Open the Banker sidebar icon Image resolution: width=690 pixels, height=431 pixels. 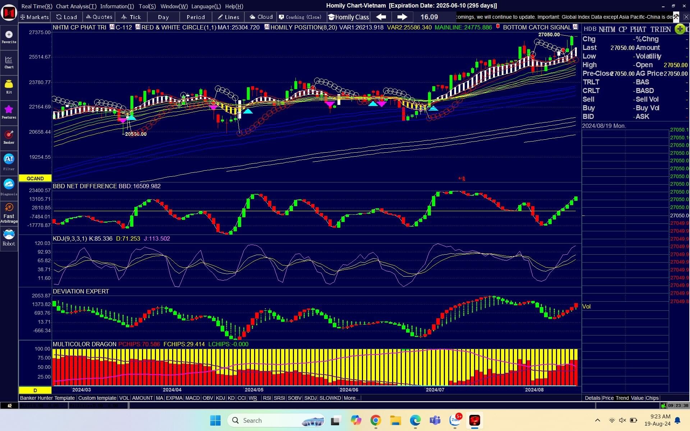pos(9,137)
